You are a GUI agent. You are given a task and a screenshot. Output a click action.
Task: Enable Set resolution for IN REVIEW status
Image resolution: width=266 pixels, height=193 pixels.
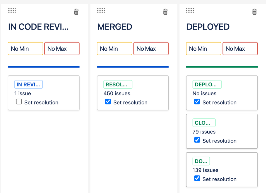pyautogui.click(x=19, y=102)
